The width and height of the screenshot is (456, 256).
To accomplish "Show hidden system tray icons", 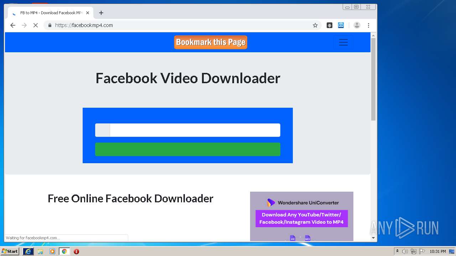I will pyautogui.click(x=397, y=251).
